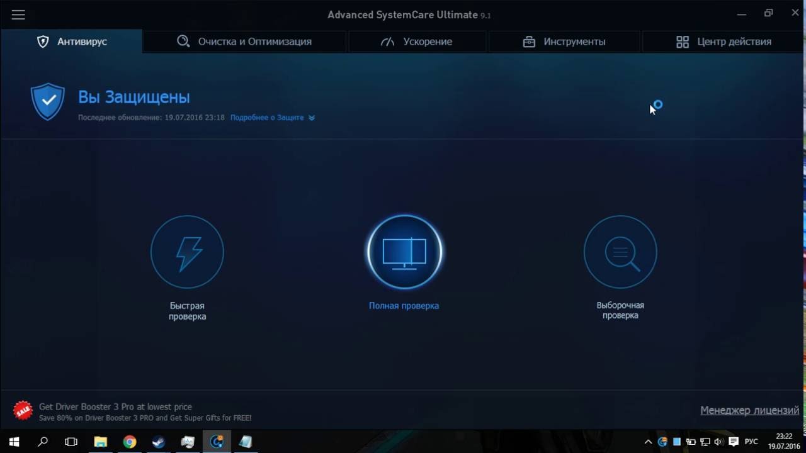Show hidden system tray icons

(x=648, y=442)
